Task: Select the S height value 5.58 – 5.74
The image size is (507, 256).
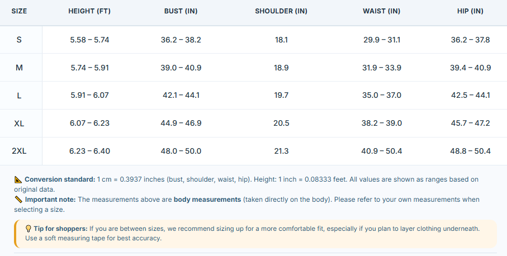Action: click(x=89, y=40)
